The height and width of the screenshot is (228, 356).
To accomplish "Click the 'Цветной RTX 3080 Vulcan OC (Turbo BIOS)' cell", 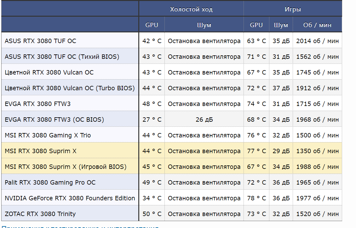I will click(x=70, y=88).
